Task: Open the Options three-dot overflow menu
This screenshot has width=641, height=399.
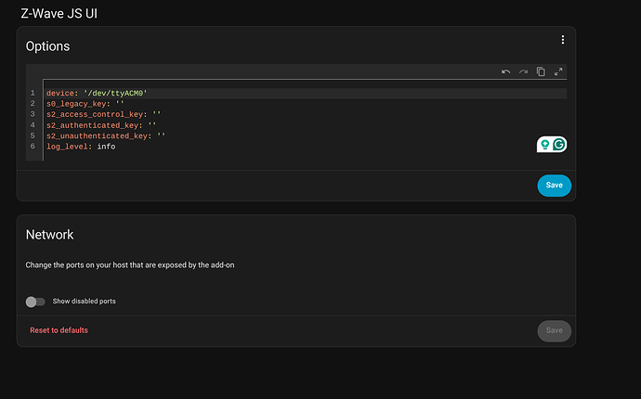Action: (562, 40)
